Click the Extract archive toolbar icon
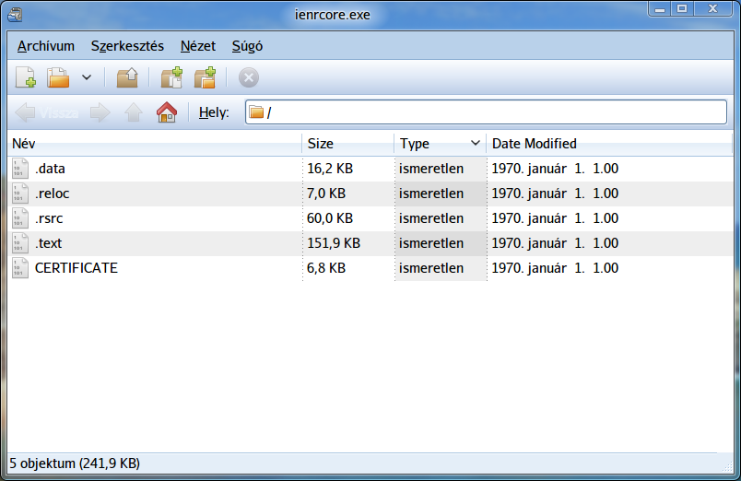This screenshot has height=481, width=741. tap(127, 77)
